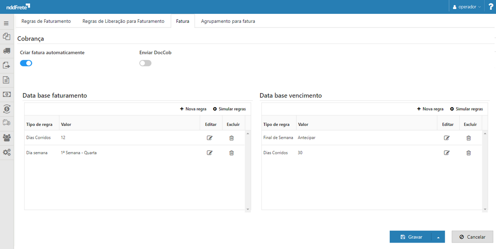The height and width of the screenshot is (249, 496).
Task: Disable Criar fatura automaticamente
Action: pos(26,63)
